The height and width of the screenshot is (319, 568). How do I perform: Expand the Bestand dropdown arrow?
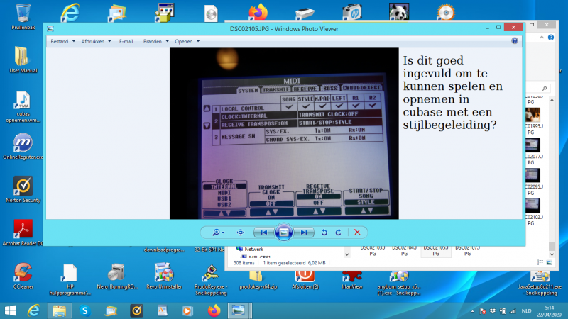[74, 41]
